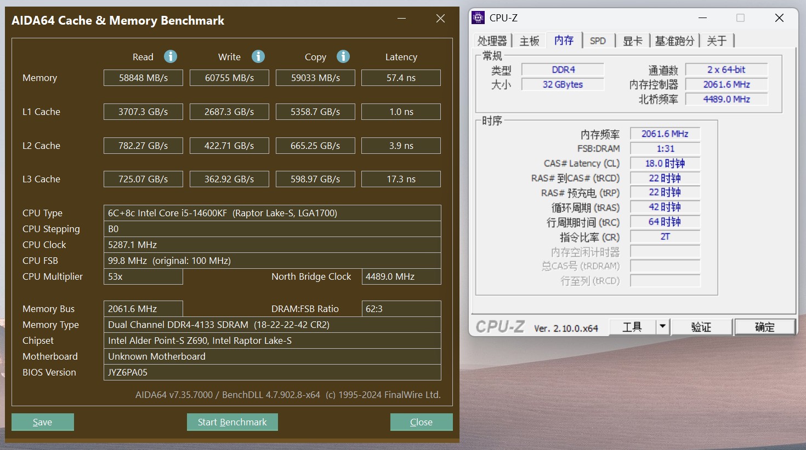Screen dimensions: 806x450
Task: Click the CPU-Z title bar app icon
Action: pyautogui.click(x=478, y=18)
